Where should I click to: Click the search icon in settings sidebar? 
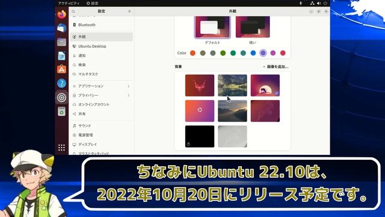click(x=73, y=11)
